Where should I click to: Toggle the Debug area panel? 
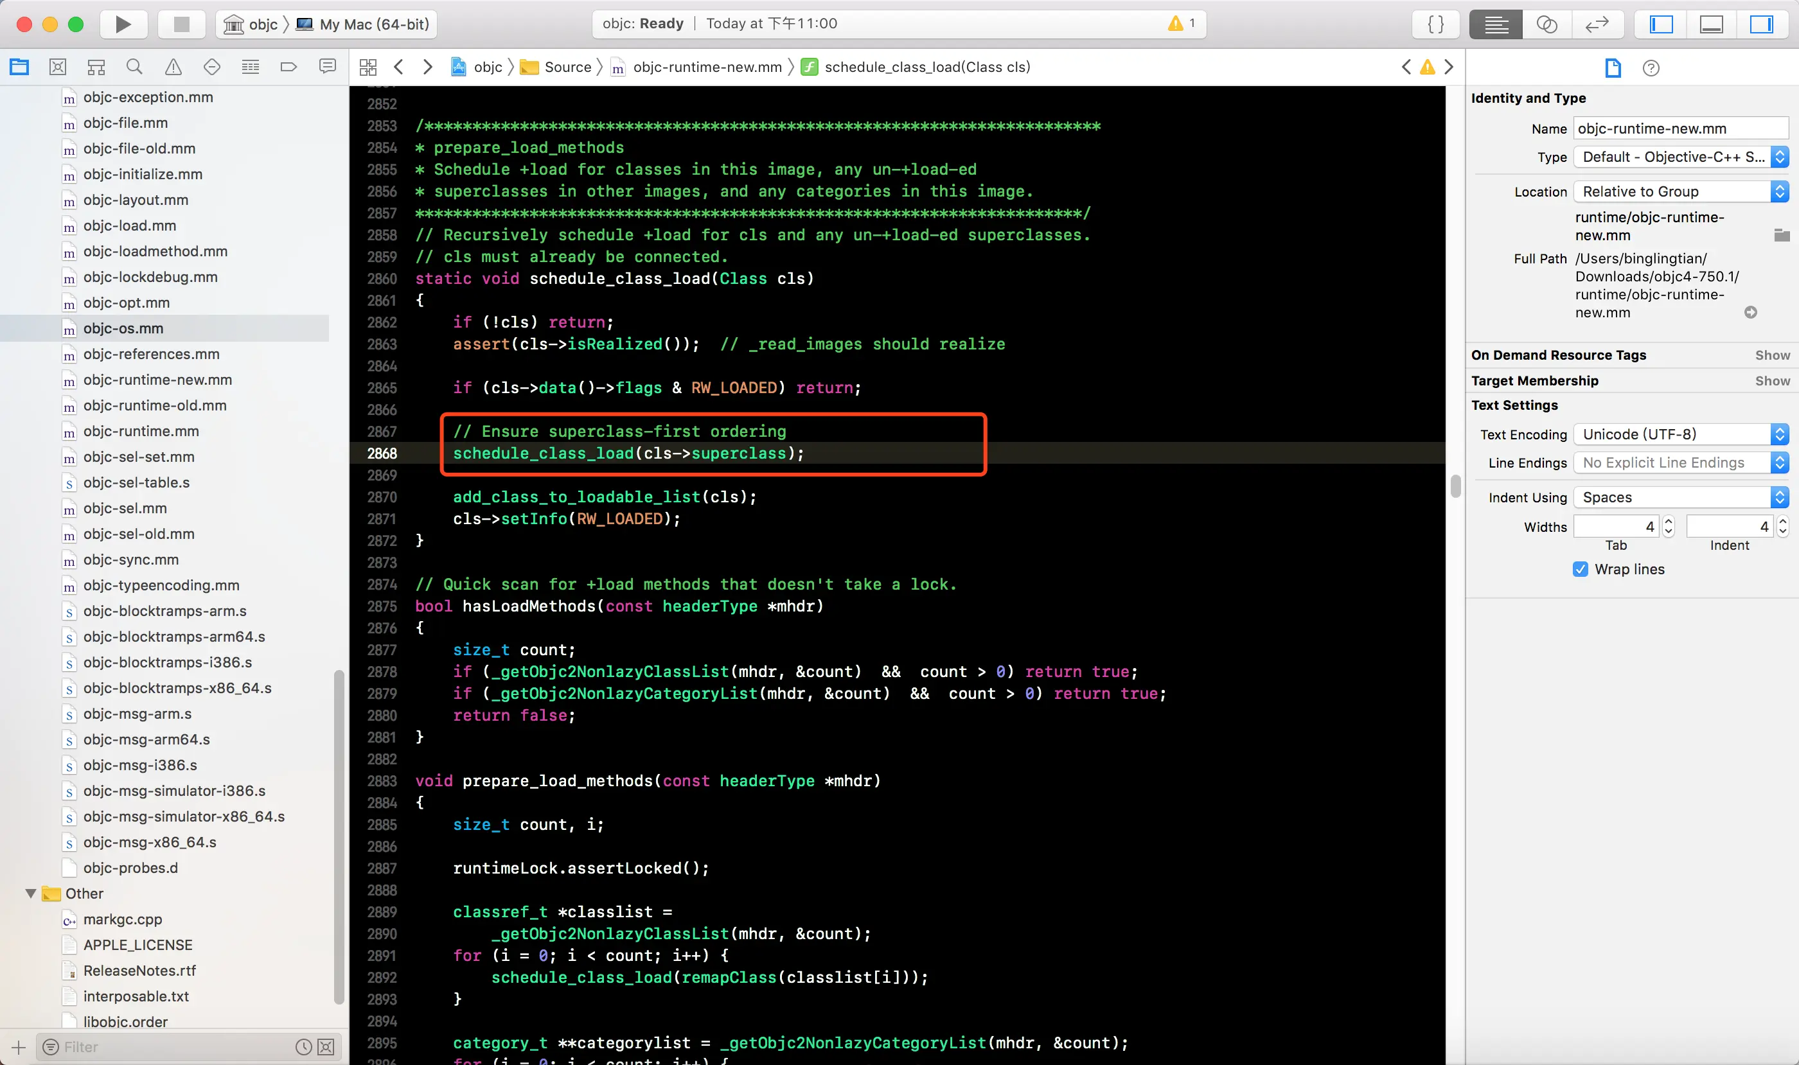coord(1712,24)
